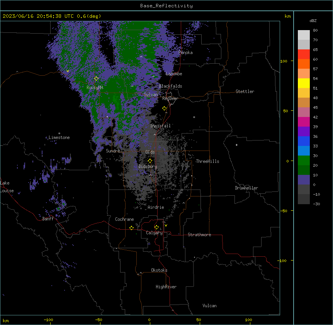Click the yellow marker below Cochrane
Screen dimensions: 333x325
coord(131,228)
